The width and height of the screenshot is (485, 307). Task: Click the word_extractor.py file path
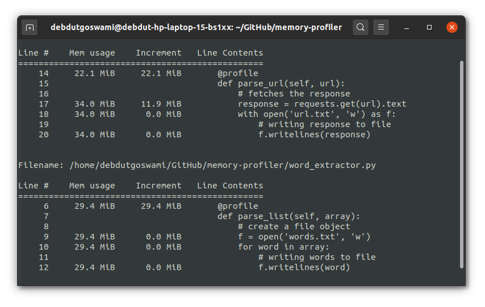pyautogui.click(x=223, y=166)
